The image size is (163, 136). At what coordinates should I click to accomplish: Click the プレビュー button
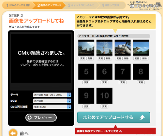coord(41,118)
